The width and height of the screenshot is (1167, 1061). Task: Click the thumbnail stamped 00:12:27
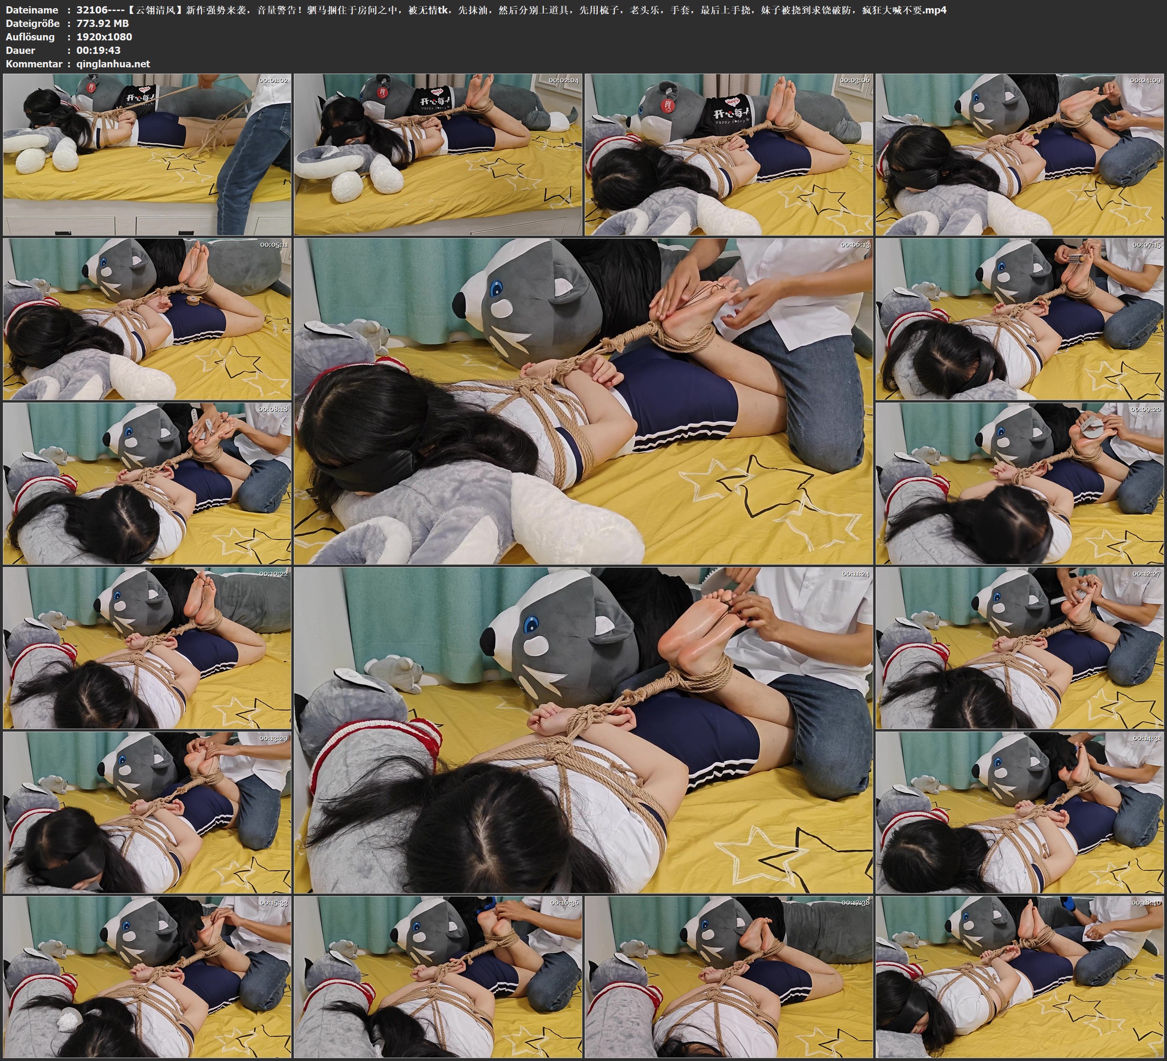pos(1020,648)
